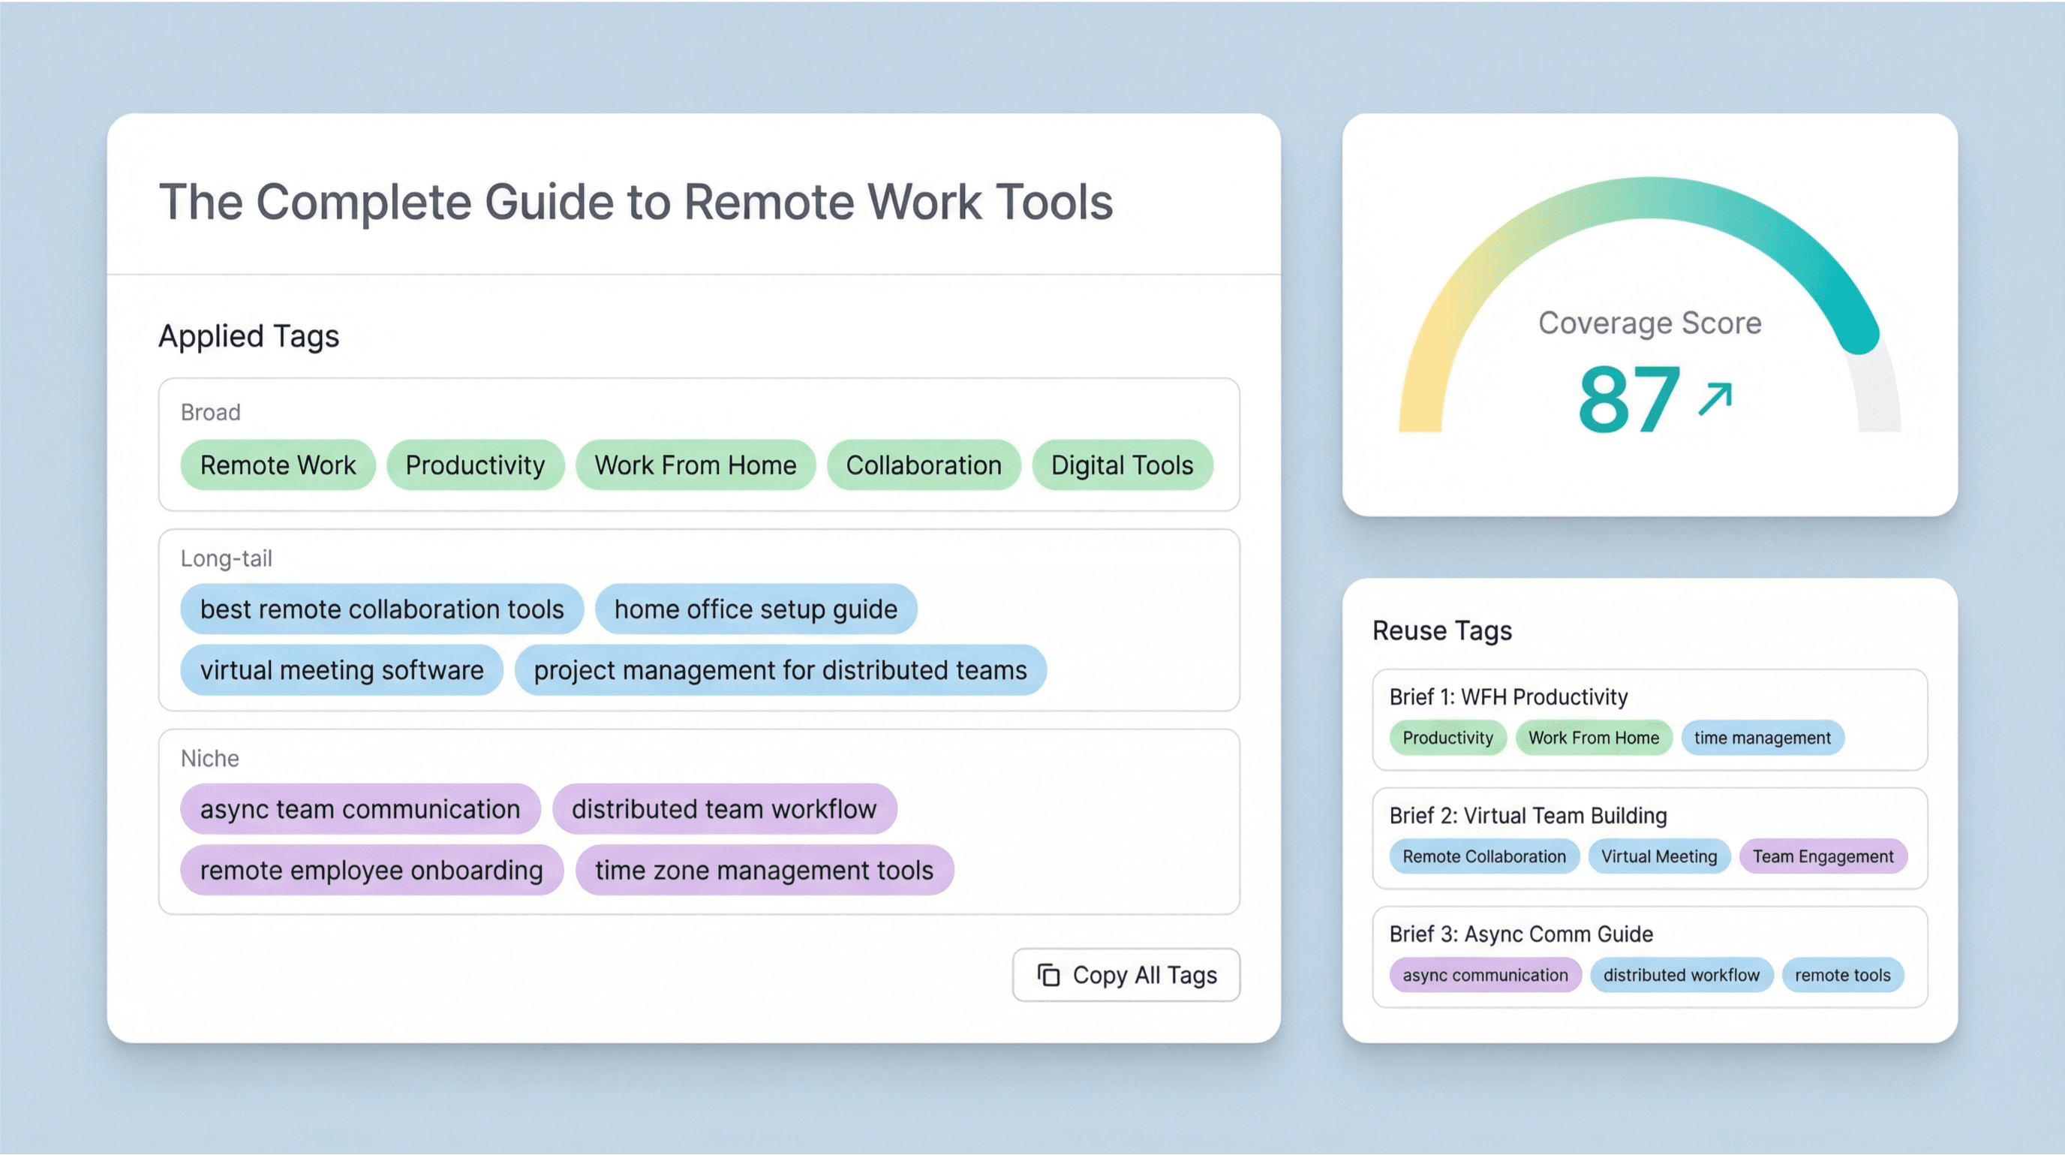Click the Collaboration tag chip
This screenshot has width=2065, height=1155.
click(924, 465)
